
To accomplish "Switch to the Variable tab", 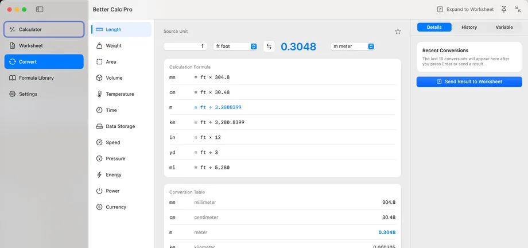I will tap(504, 28).
